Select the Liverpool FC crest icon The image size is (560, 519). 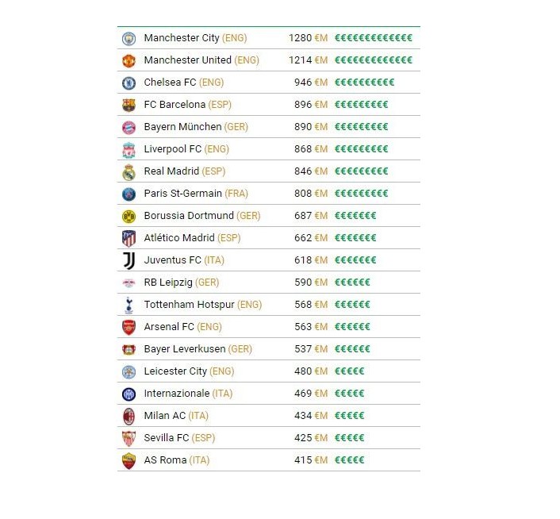[128, 149]
